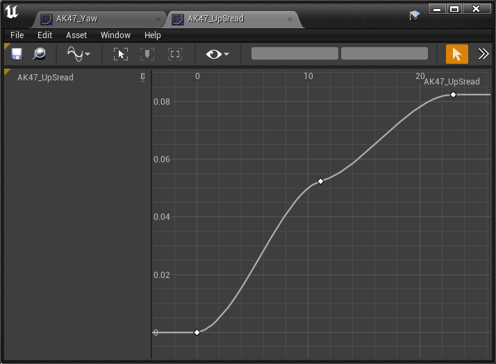
Task: Select the curve key at time zero
Action: pyautogui.click(x=197, y=332)
